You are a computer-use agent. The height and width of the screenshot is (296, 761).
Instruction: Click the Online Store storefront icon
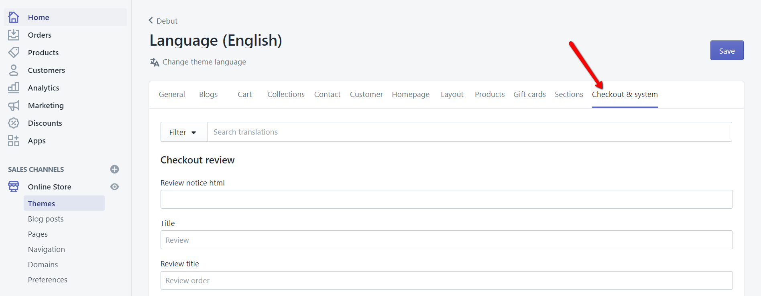click(x=14, y=187)
